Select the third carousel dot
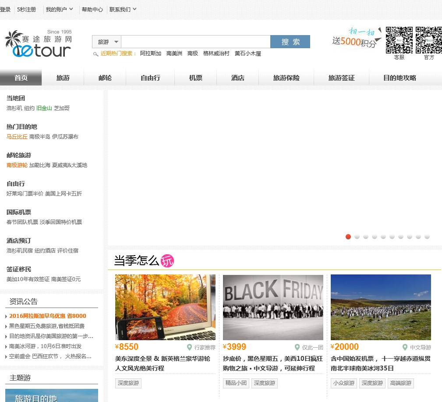Image resolution: width=442 pixels, height=402 pixels. click(366, 237)
